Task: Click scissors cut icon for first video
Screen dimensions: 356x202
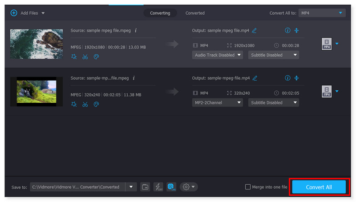Action: 85,57
